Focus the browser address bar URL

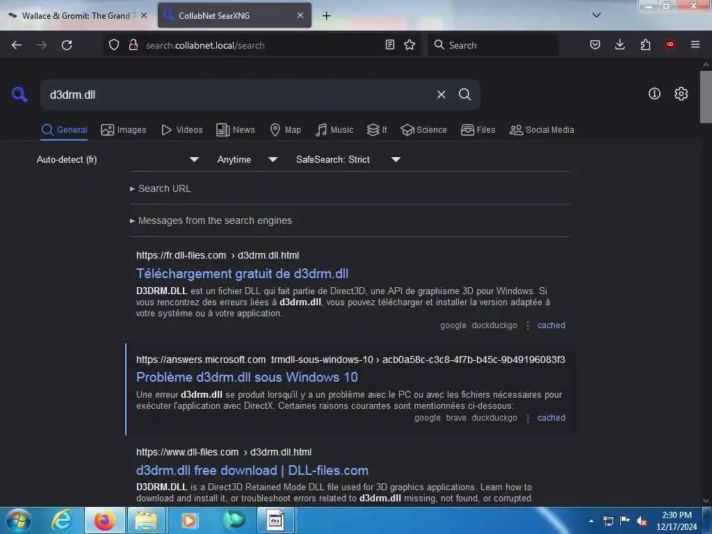pyautogui.click(x=261, y=45)
